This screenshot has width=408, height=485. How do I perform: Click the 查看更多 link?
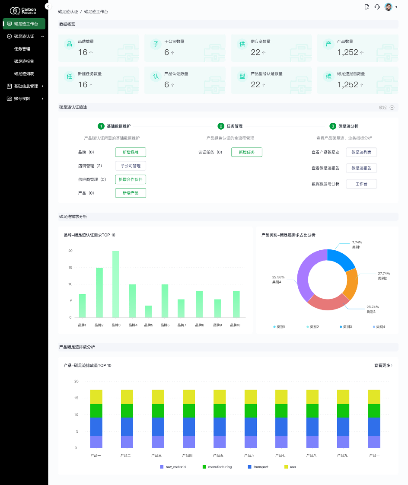[x=383, y=366]
